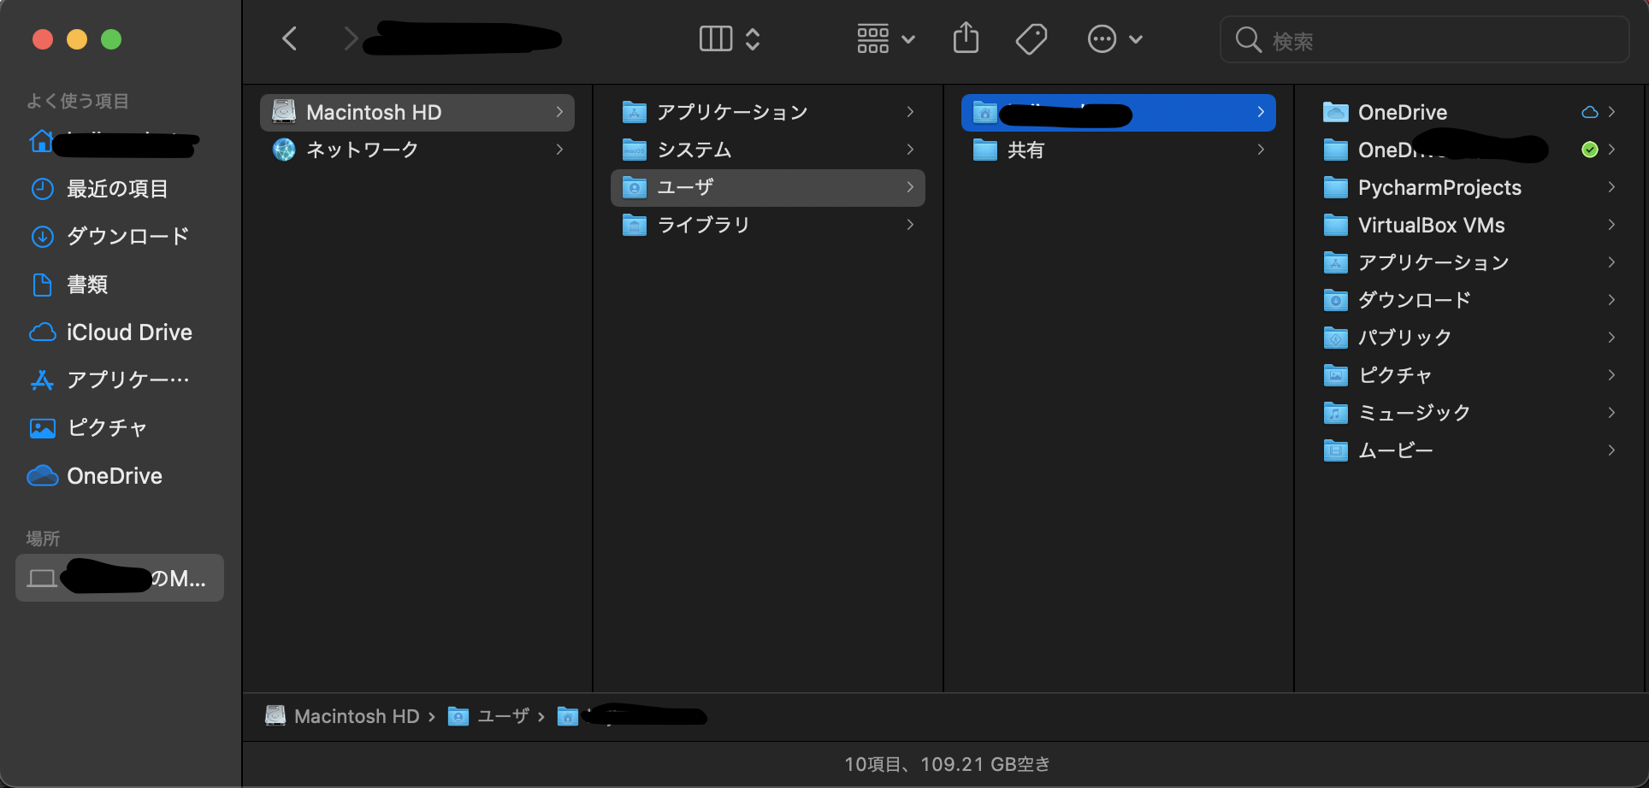Click Macintosh HD in the path bar

[342, 716]
